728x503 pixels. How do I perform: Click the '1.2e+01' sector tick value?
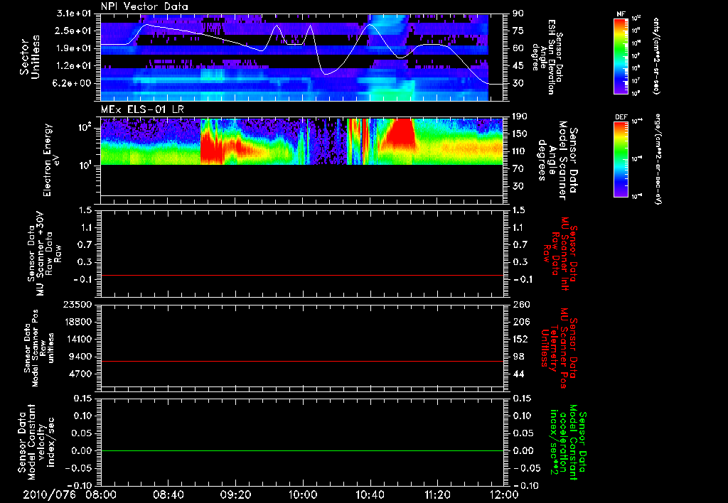[x=74, y=65]
